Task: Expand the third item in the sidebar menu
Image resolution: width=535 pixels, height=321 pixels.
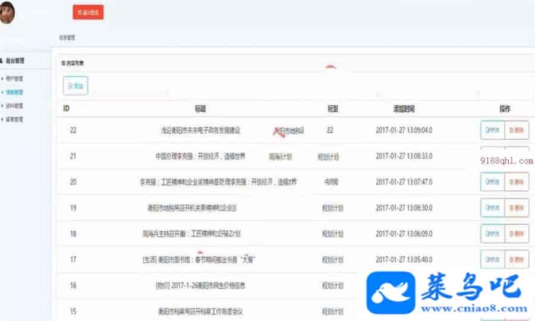Action: [14, 106]
